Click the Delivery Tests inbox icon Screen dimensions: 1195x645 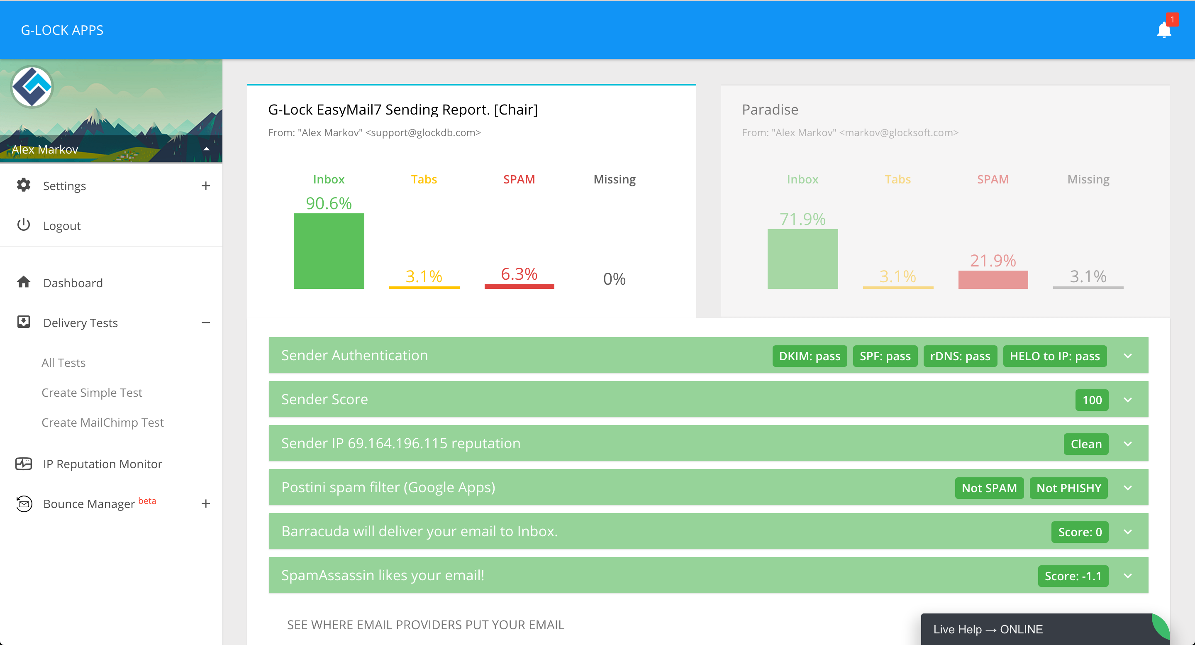click(23, 322)
